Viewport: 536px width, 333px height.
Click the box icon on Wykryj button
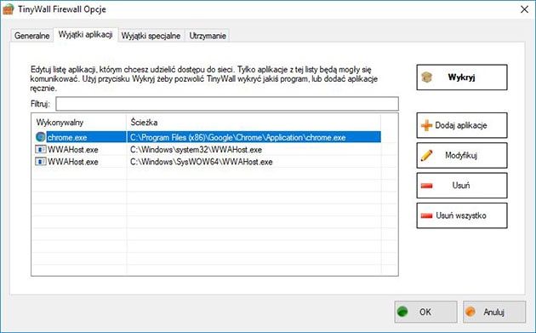click(426, 77)
